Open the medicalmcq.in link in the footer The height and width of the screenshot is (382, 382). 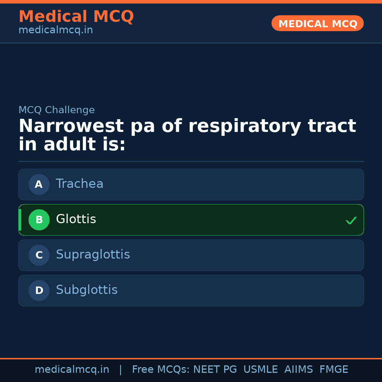coord(72,370)
